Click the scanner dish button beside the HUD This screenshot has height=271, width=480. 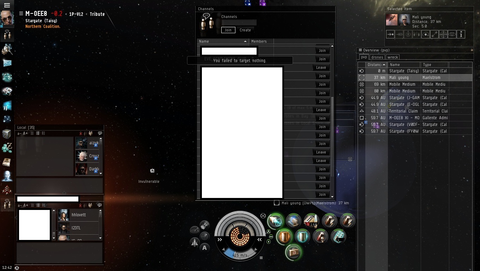tap(194, 230)
